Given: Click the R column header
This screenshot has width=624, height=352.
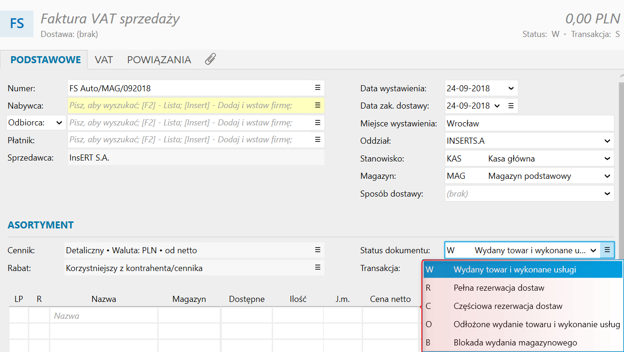Looking at the screenshot, I should [39, 299].
